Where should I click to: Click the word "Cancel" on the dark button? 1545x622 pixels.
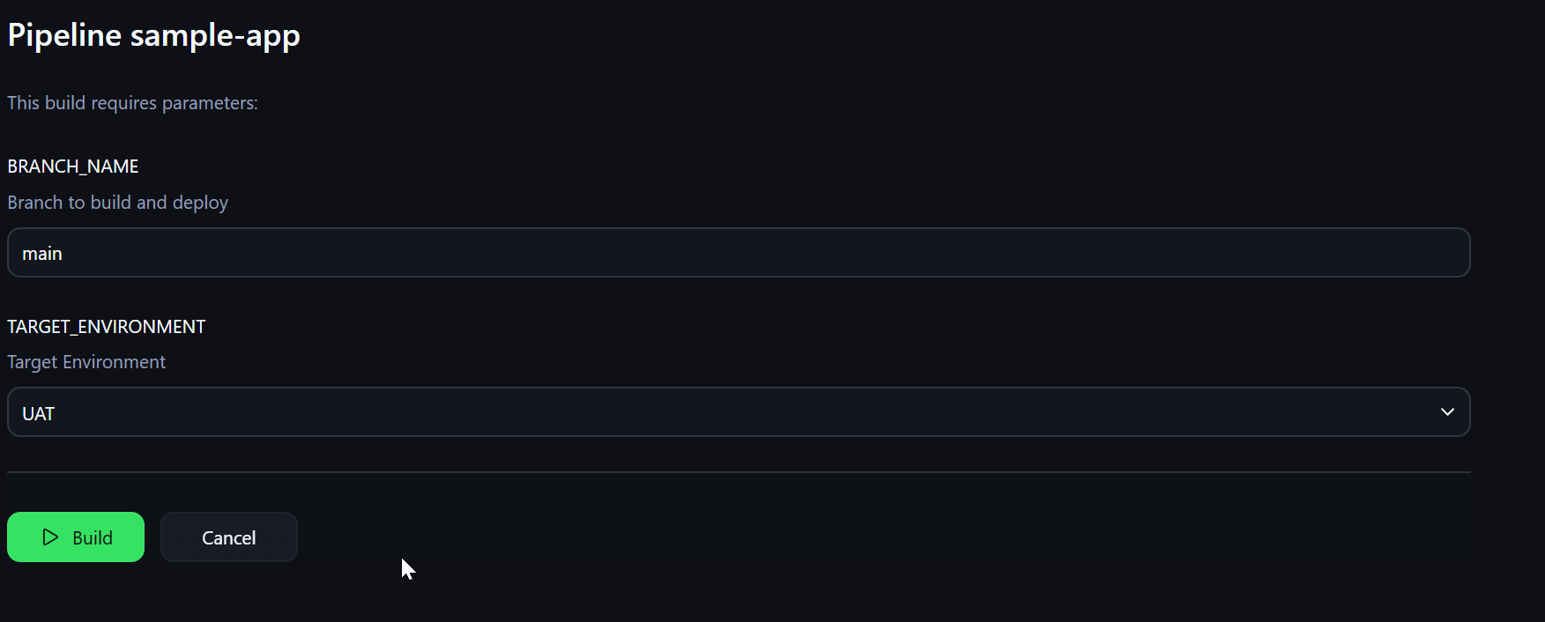click(x=229, y=537)
